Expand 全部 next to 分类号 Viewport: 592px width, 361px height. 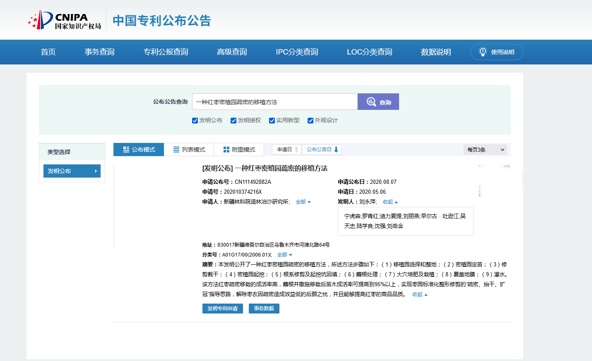click(284, 255)
